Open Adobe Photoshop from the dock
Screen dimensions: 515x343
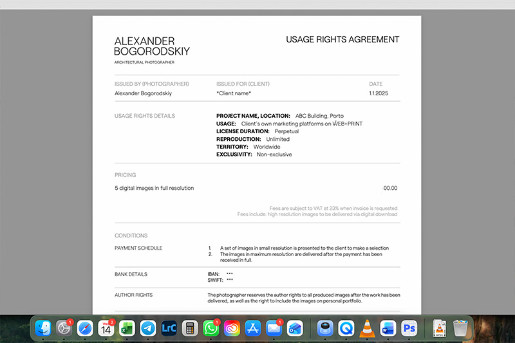point(409,329)
